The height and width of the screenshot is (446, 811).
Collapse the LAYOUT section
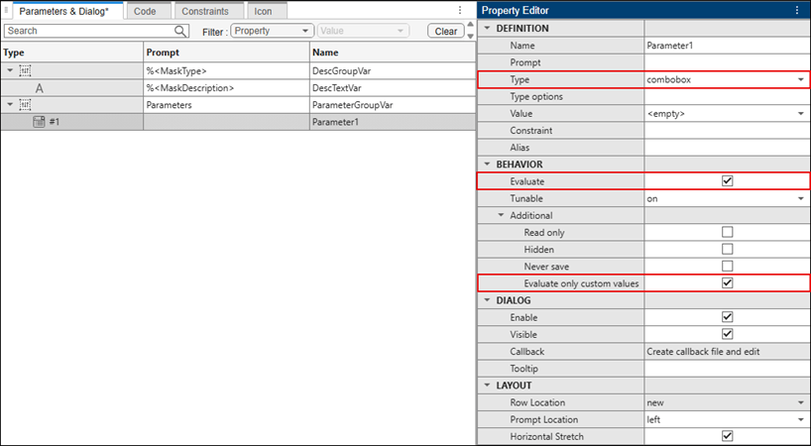click(487, 386)
